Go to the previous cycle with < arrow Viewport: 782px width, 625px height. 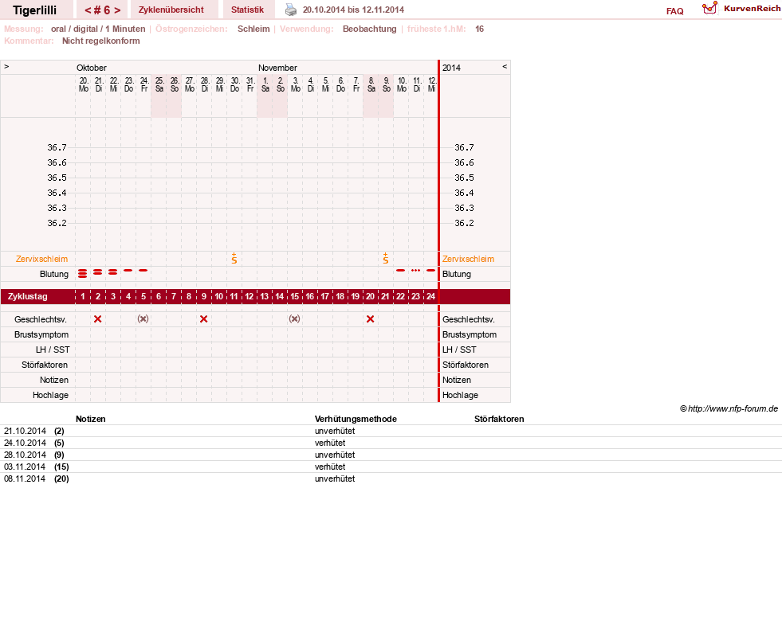(x=88, y=10)
